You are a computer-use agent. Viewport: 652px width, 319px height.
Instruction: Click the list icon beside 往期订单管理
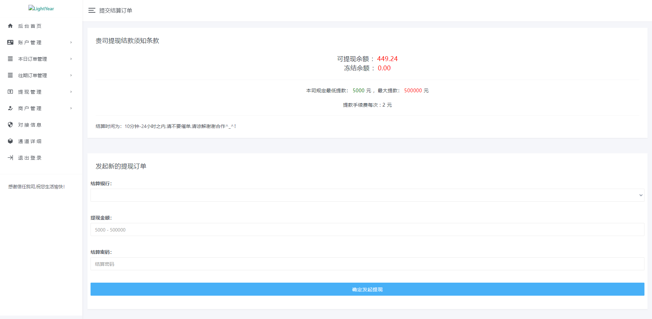10,75
